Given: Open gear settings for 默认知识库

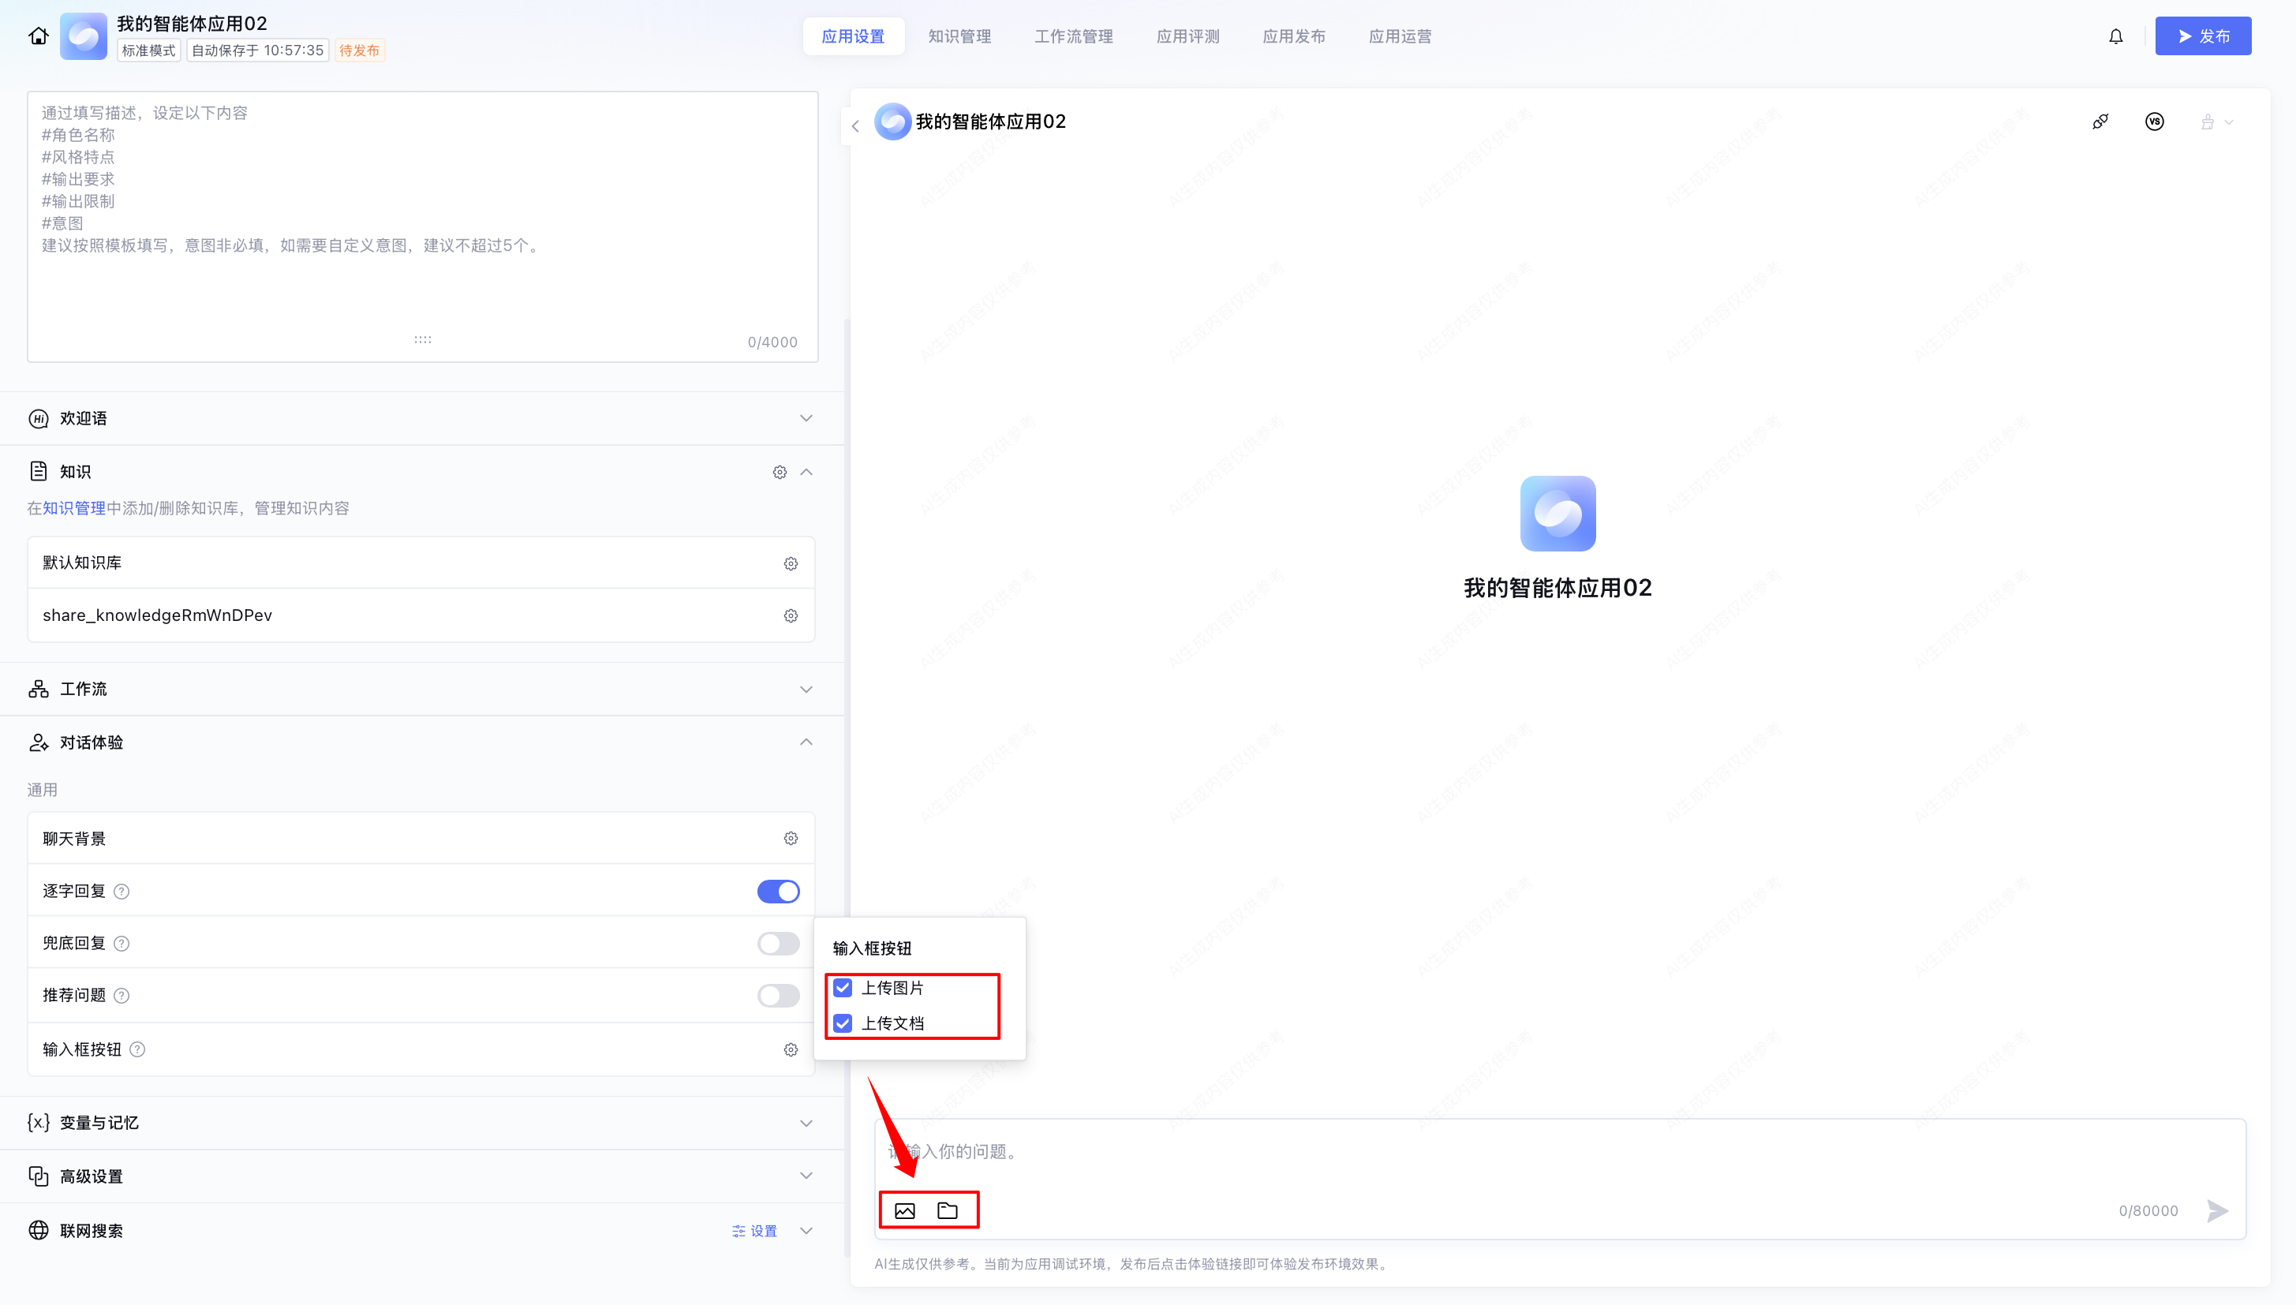Looking at the screenshot, I should click(791, 564).
